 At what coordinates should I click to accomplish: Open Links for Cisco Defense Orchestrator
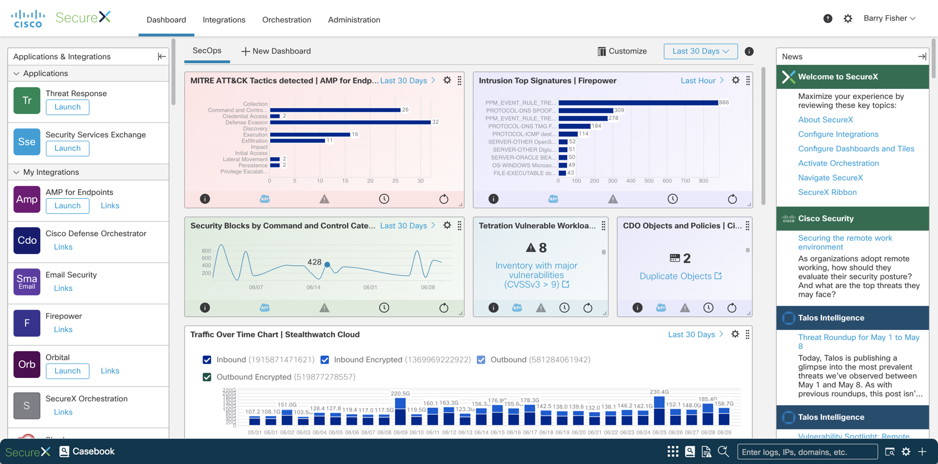[x=63, y=247]
